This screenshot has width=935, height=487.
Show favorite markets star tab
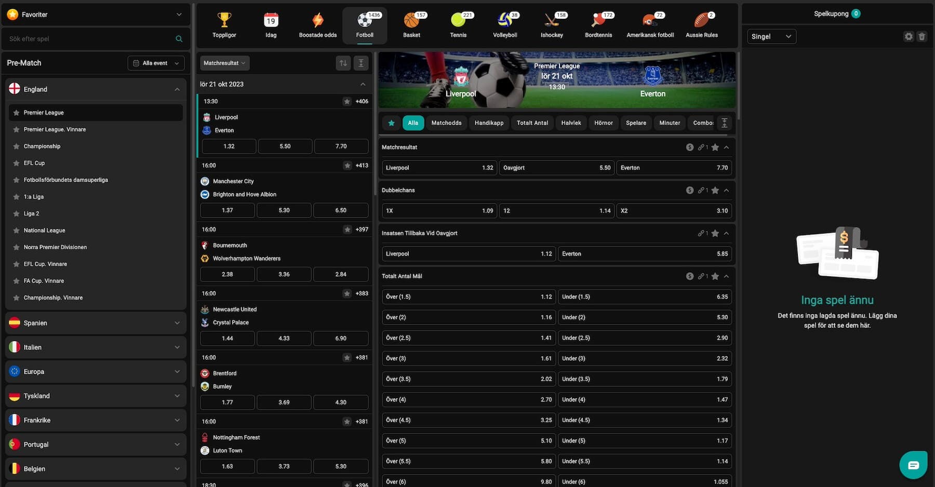(x=391, y=123)
